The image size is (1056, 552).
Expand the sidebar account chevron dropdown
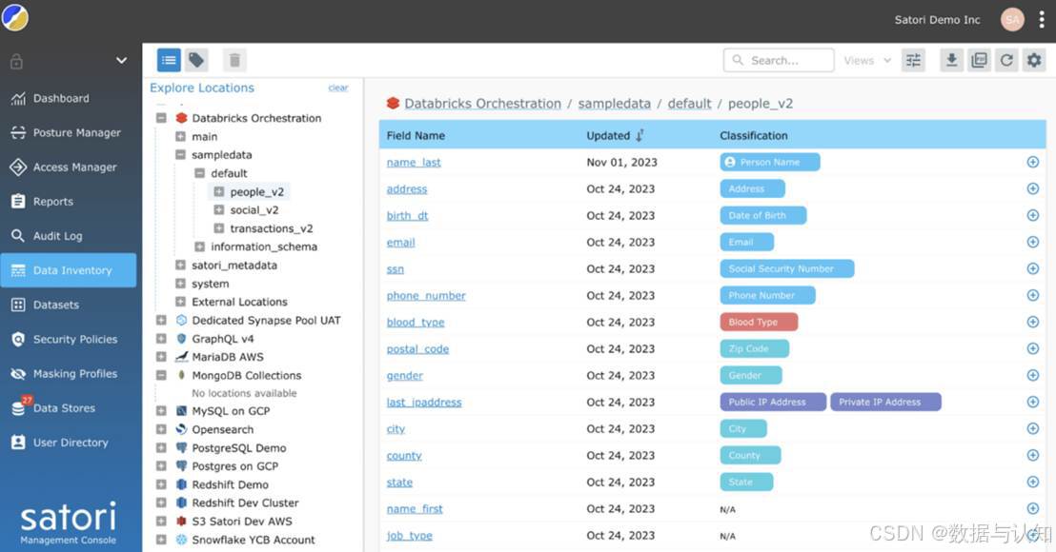121,61
